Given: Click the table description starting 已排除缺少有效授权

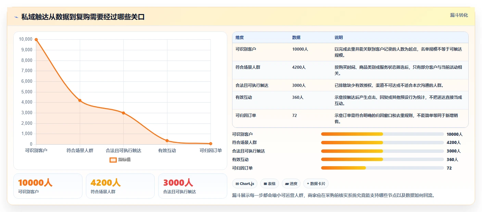Looking at the screenshot, I should [389, 85].
